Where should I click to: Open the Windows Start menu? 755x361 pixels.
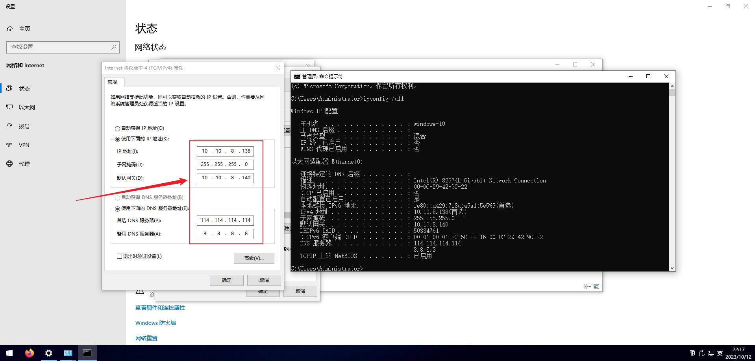pyautogui.click(x=9, y=353)
